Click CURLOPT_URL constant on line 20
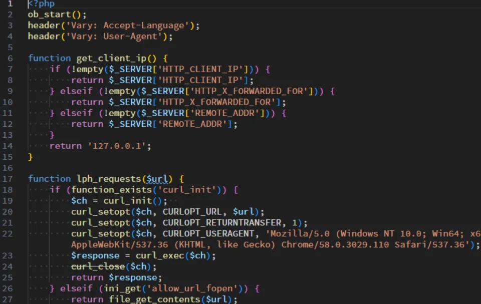This screenshot has height=304, width=481. point(192,212)
